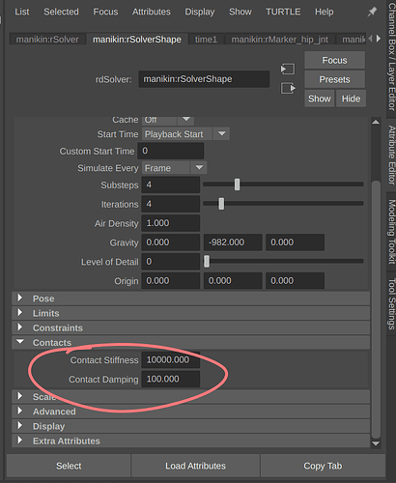The height and width of the screenshot is (483, 396).
Task: Click the Load Attributes button
Action: tap(195, 466)
